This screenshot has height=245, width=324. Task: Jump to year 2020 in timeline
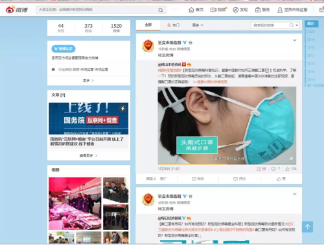coord(311,32)
